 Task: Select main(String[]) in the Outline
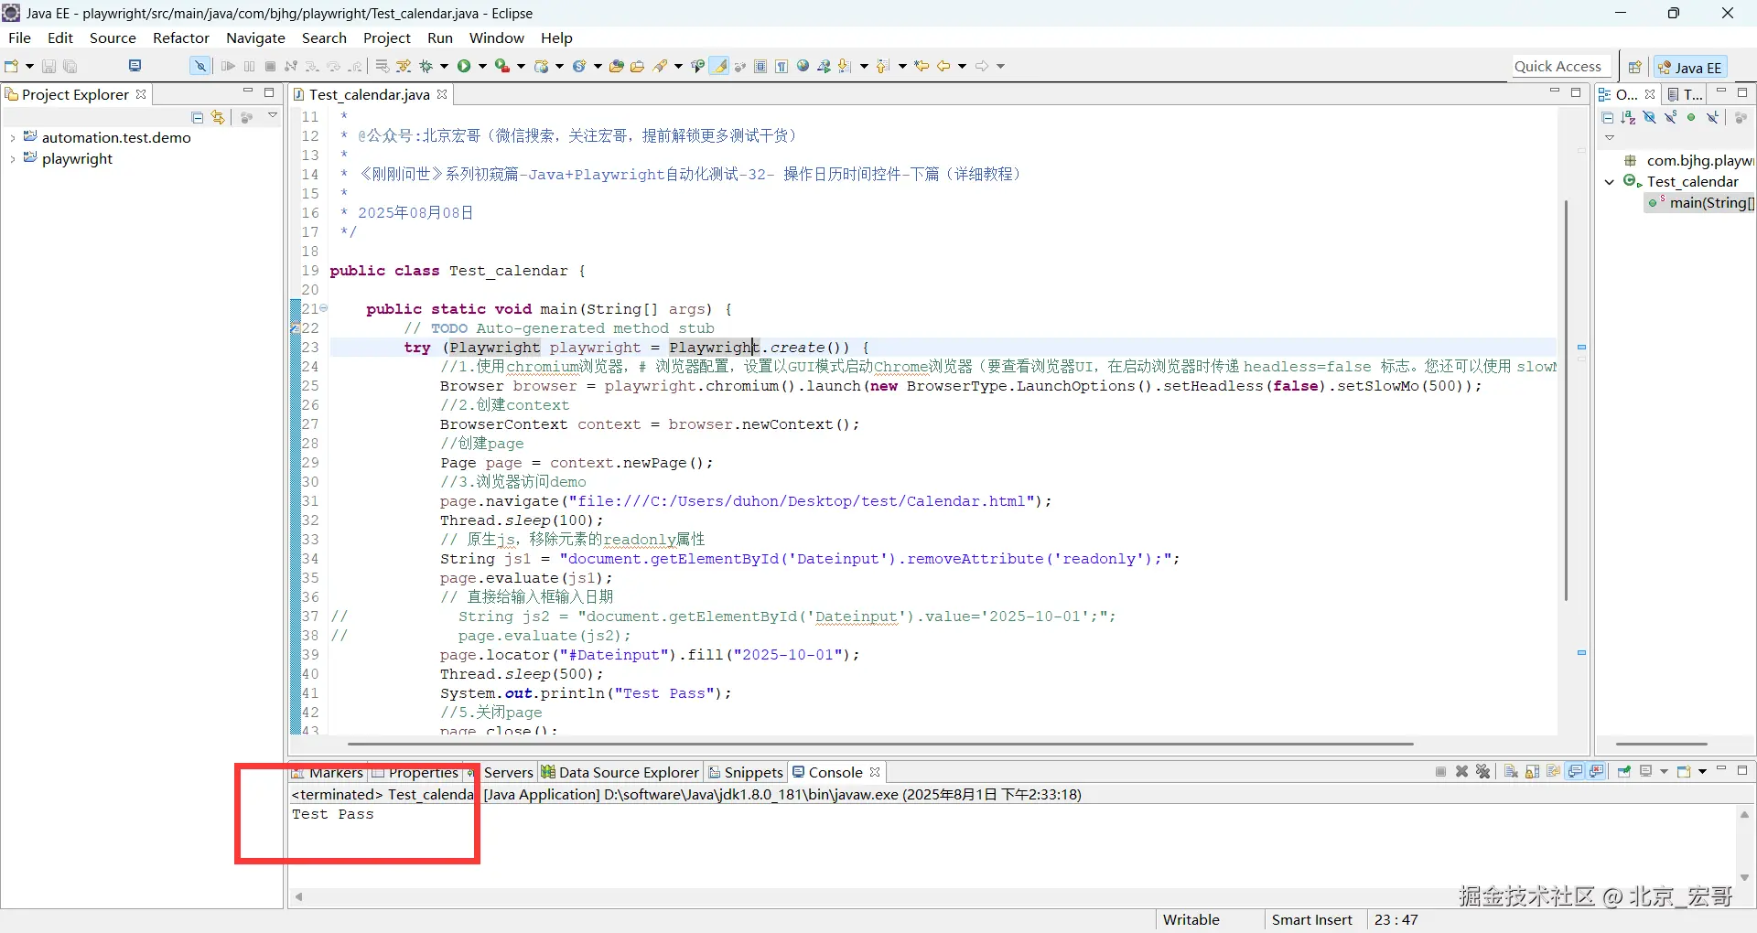(x=1701, y=203)
